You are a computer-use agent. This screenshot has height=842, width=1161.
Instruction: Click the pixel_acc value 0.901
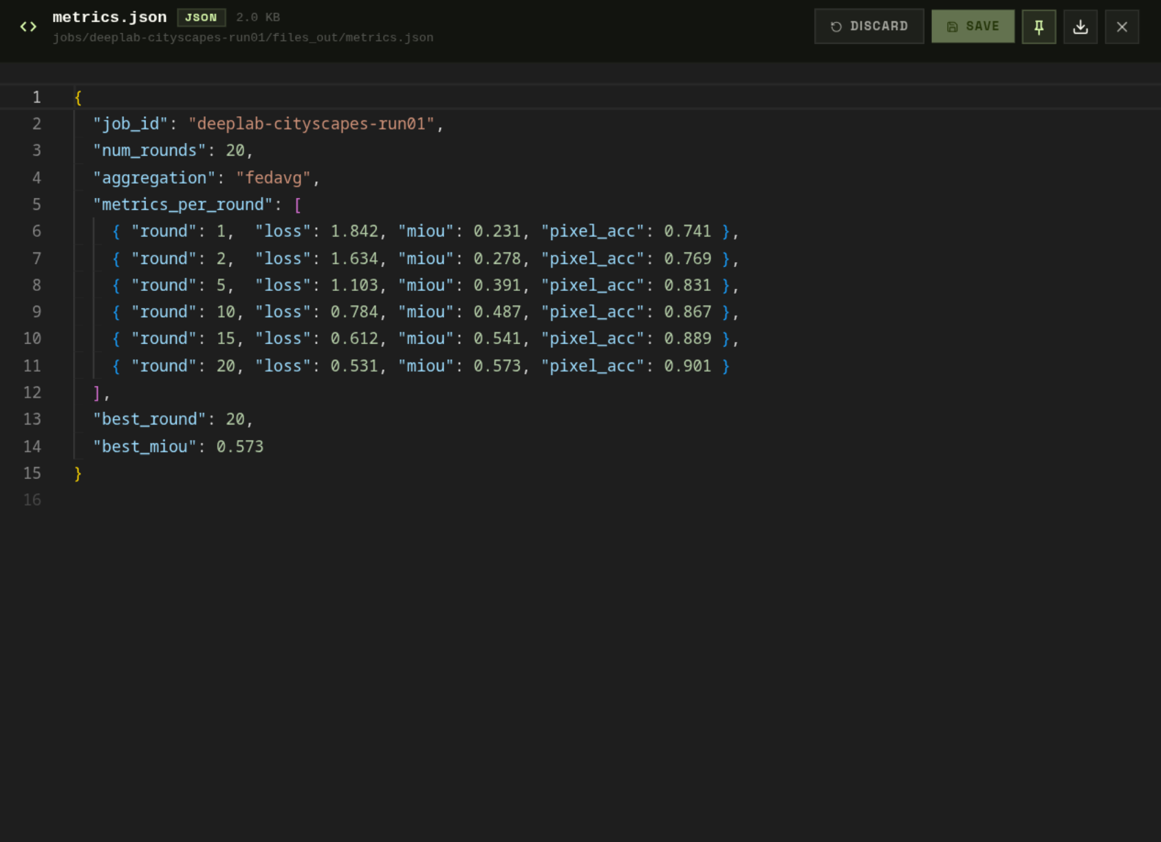tap(688, 366)
